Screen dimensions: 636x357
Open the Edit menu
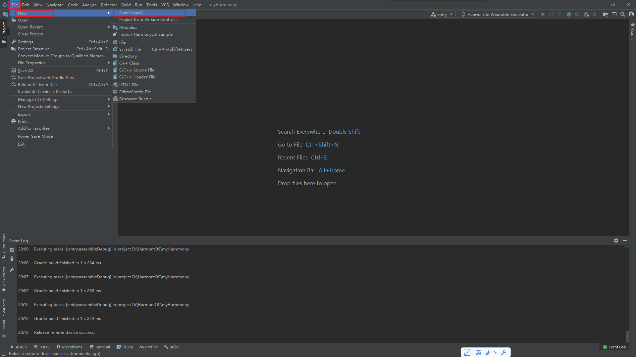(x=26, y=5)
